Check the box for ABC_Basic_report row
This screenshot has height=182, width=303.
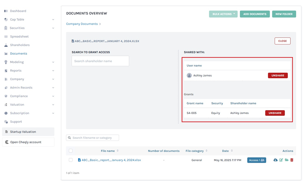[71, 160]
